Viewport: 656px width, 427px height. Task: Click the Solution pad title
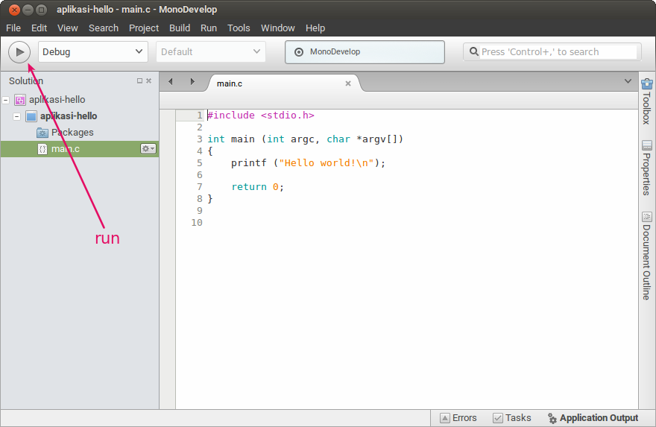(26, 81)
